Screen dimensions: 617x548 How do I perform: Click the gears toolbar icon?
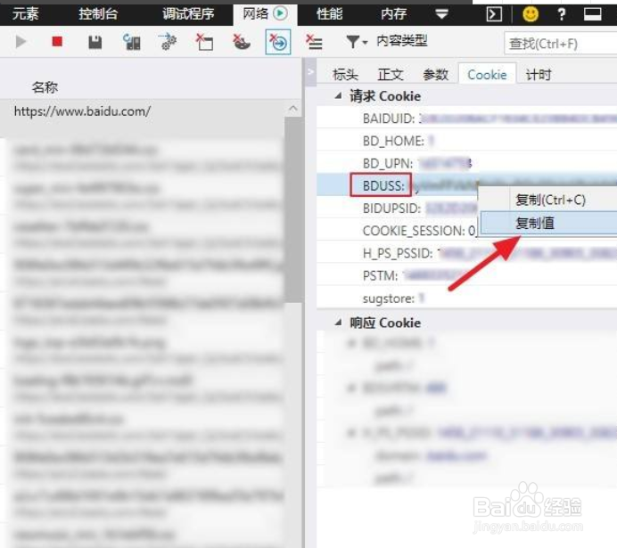pyautogui.click(x=168, y=42)
